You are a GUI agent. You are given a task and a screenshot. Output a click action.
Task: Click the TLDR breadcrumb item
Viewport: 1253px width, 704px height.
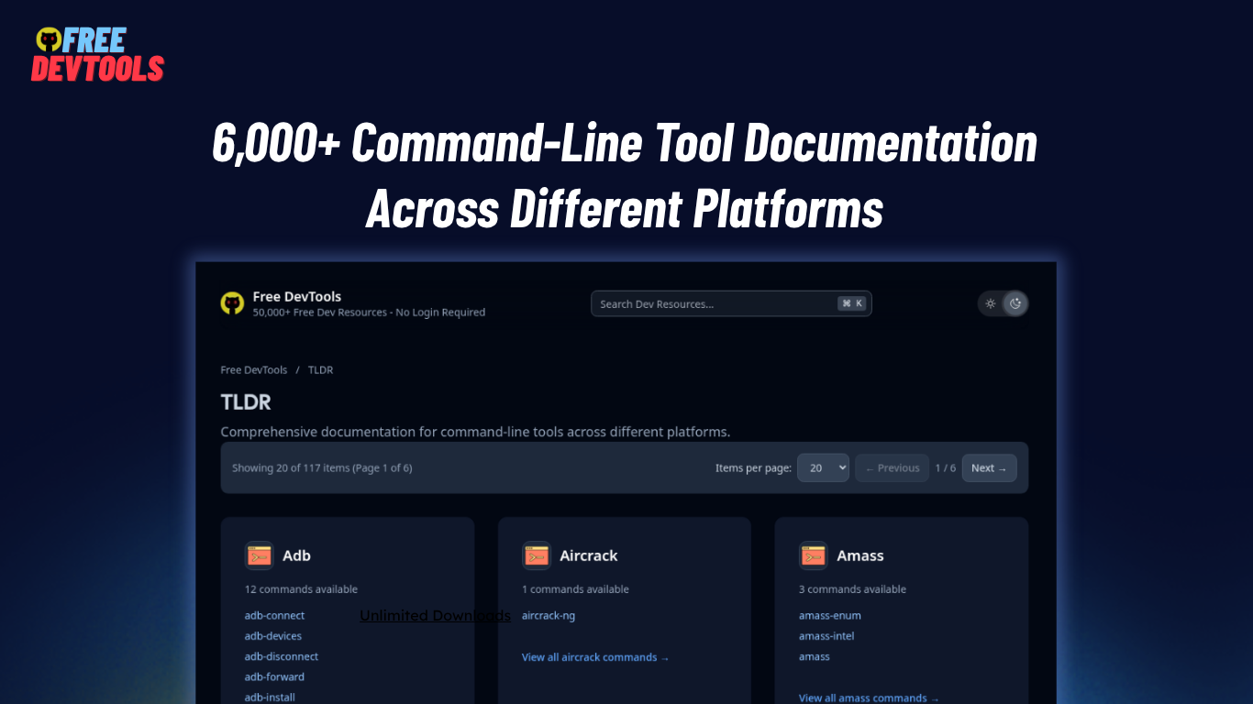coord(320,370)
